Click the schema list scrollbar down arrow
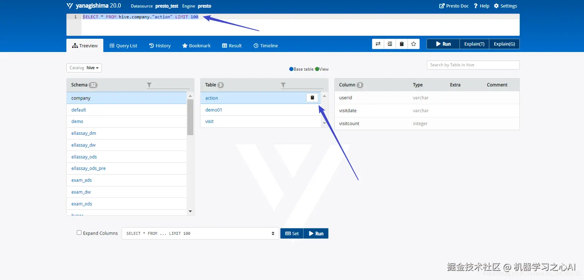 (190, 212)
